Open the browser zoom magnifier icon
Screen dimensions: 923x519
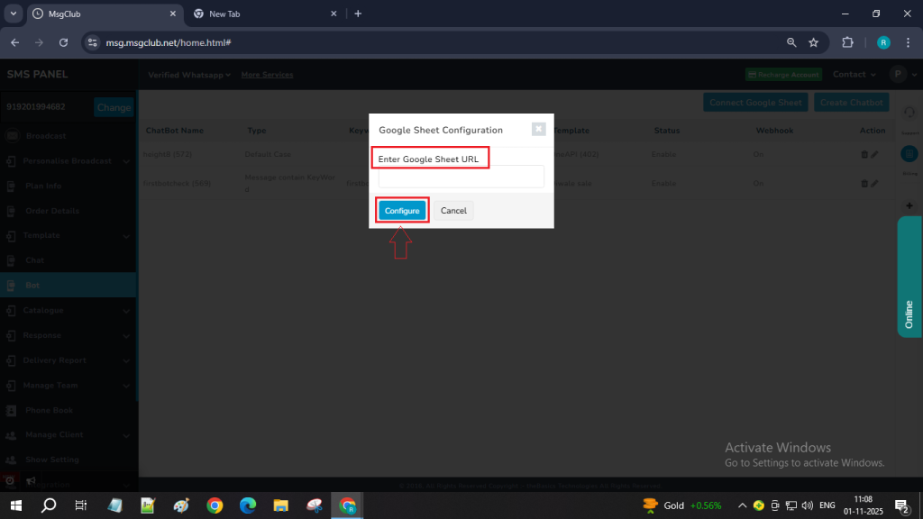[x=791, y=42]
